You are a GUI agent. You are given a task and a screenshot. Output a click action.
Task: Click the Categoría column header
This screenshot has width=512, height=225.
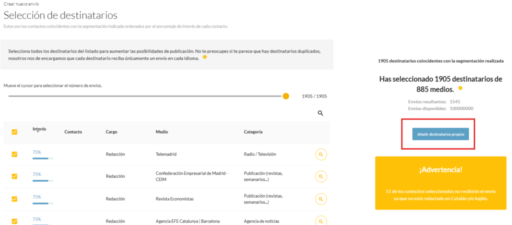point(253,132)
